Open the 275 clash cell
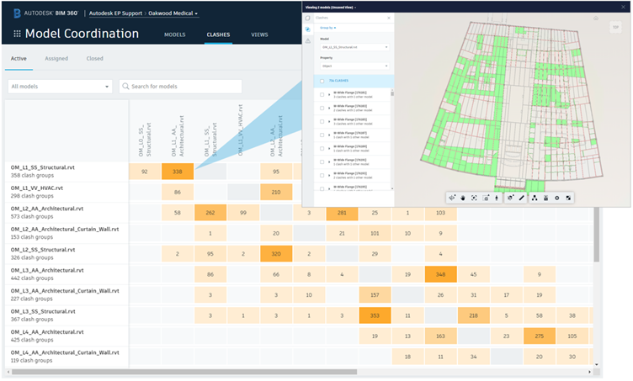 540,336
